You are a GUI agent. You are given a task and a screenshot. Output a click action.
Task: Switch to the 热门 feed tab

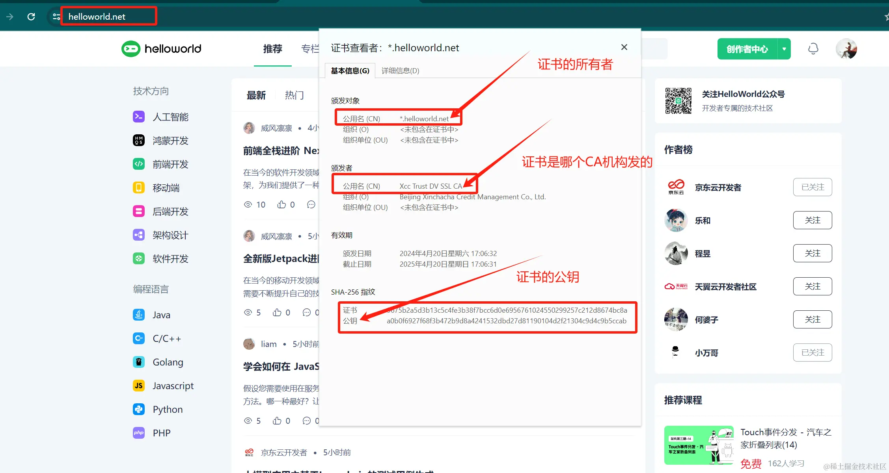point(294,95)
